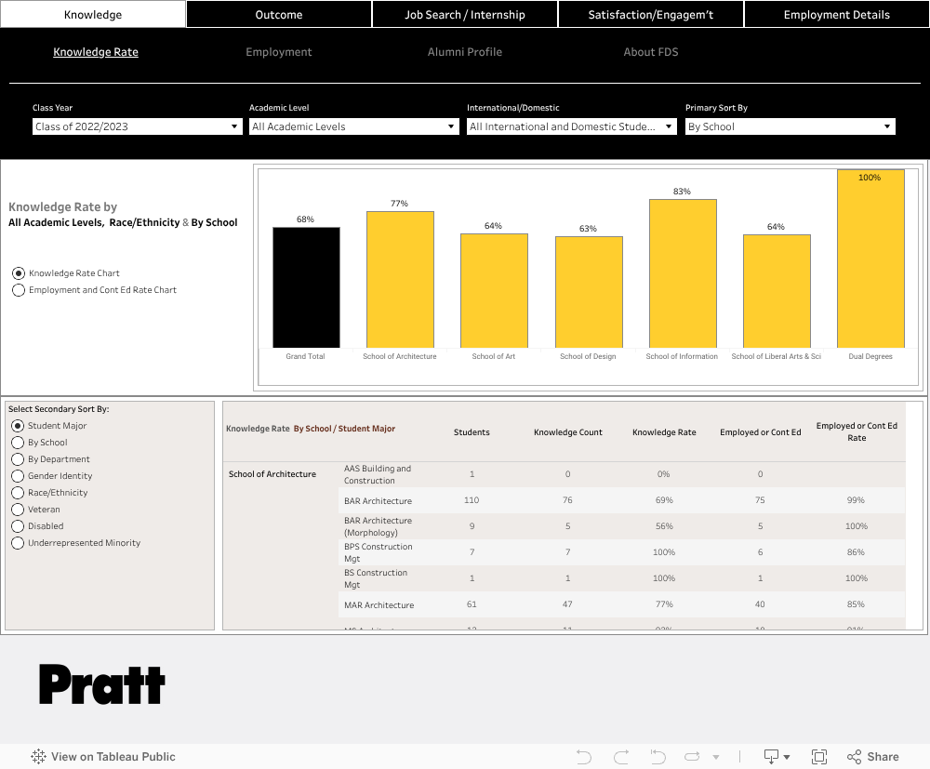Open the Primary Sort By dropdown
This screenshot has height=769, width=930.
click(790, 126)
